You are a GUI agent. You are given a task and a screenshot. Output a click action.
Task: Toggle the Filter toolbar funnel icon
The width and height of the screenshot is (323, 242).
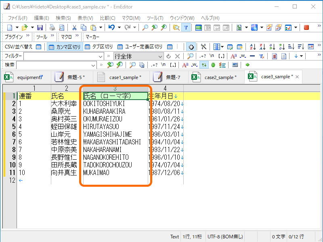(186, 27)
